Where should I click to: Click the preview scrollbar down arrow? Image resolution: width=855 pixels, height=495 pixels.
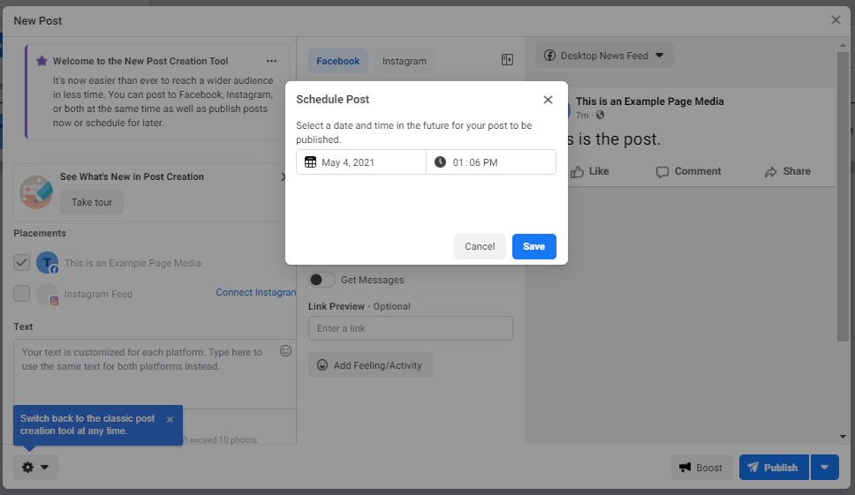[x=843, y=437]
